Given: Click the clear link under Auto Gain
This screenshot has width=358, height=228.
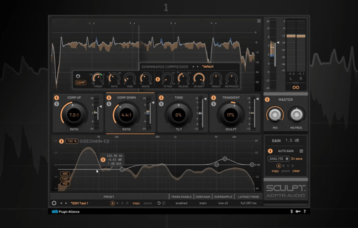Looking at the screenshot, I should 296,171.
